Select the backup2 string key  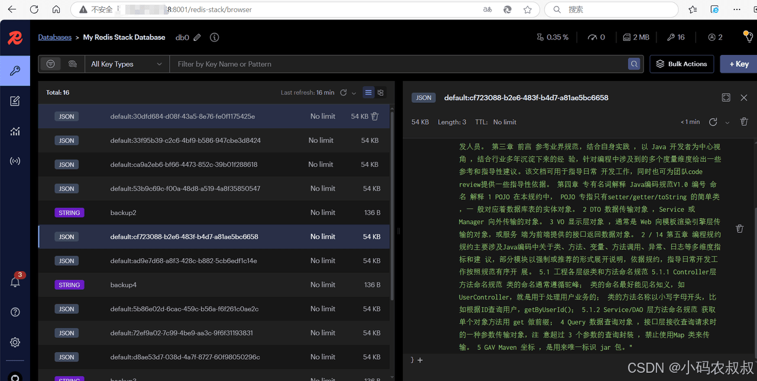pyautogui.click(x=214, y=213)
